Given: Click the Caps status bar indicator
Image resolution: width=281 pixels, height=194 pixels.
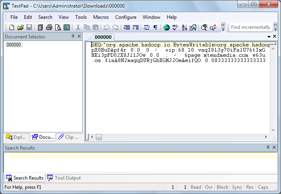Looking at the screenshot, I should (x=263, y=187).
